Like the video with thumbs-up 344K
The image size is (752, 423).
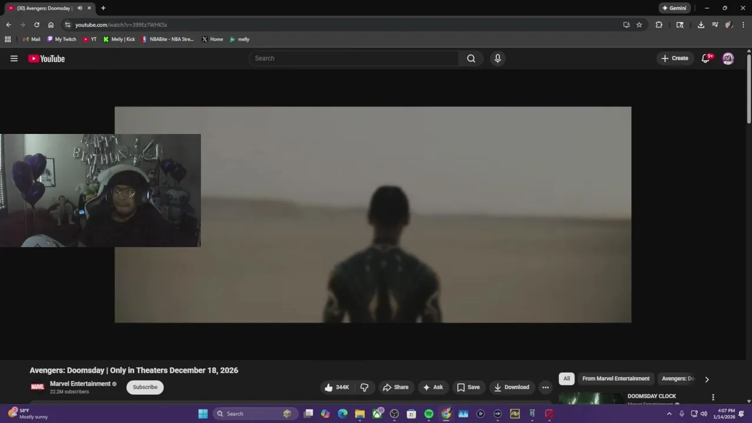337,387
